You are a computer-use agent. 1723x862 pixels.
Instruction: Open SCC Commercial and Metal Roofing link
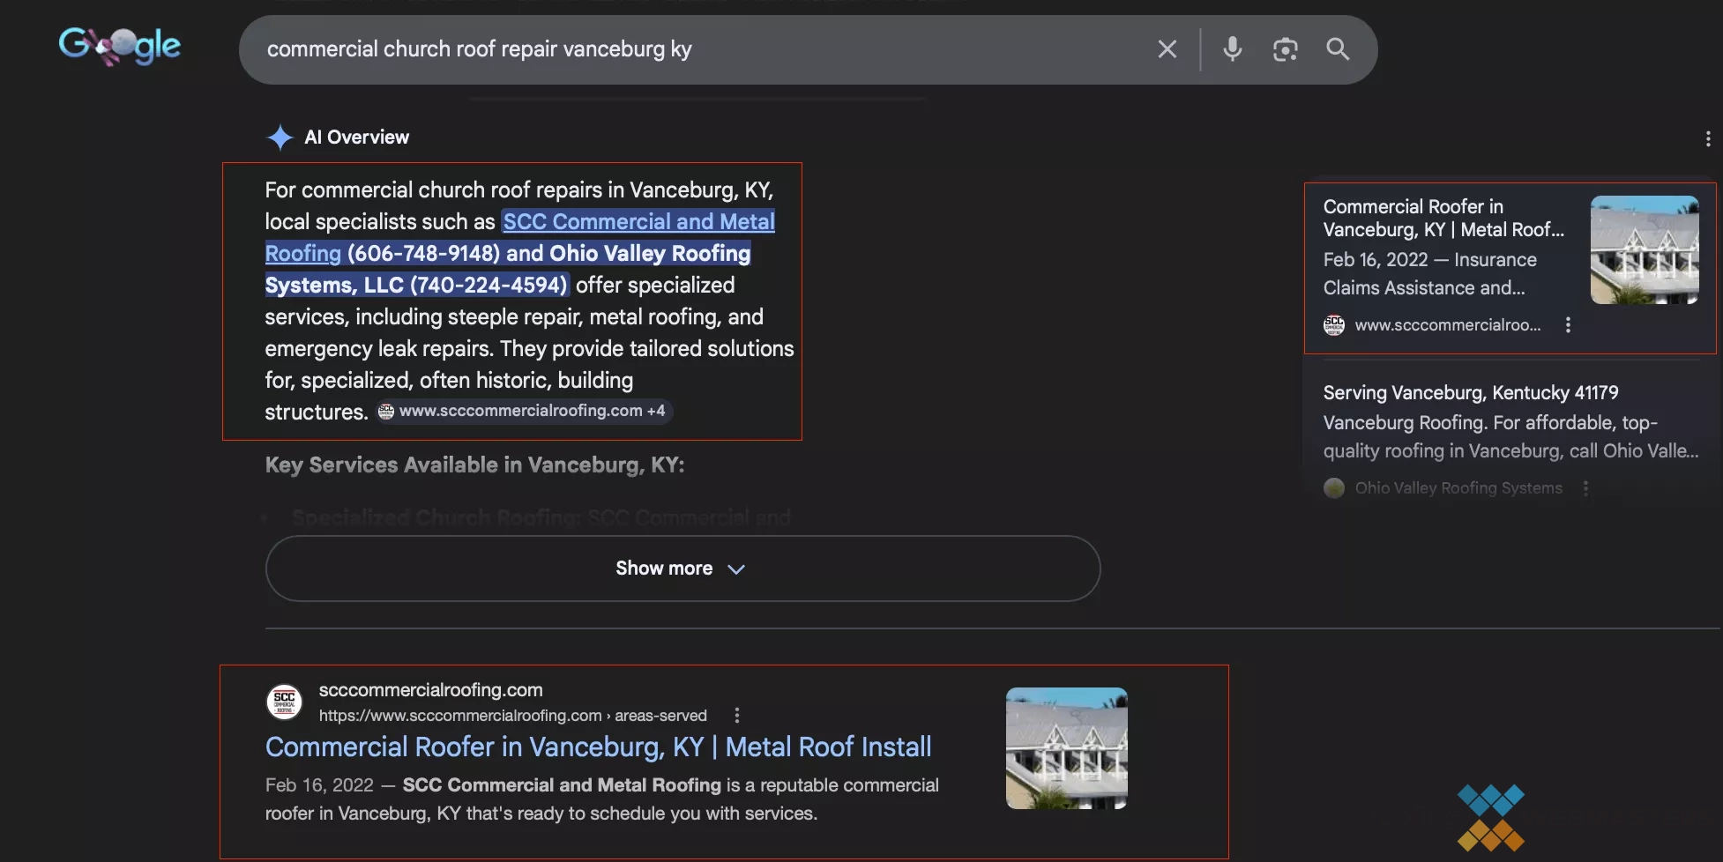click(x=520, y=237)
